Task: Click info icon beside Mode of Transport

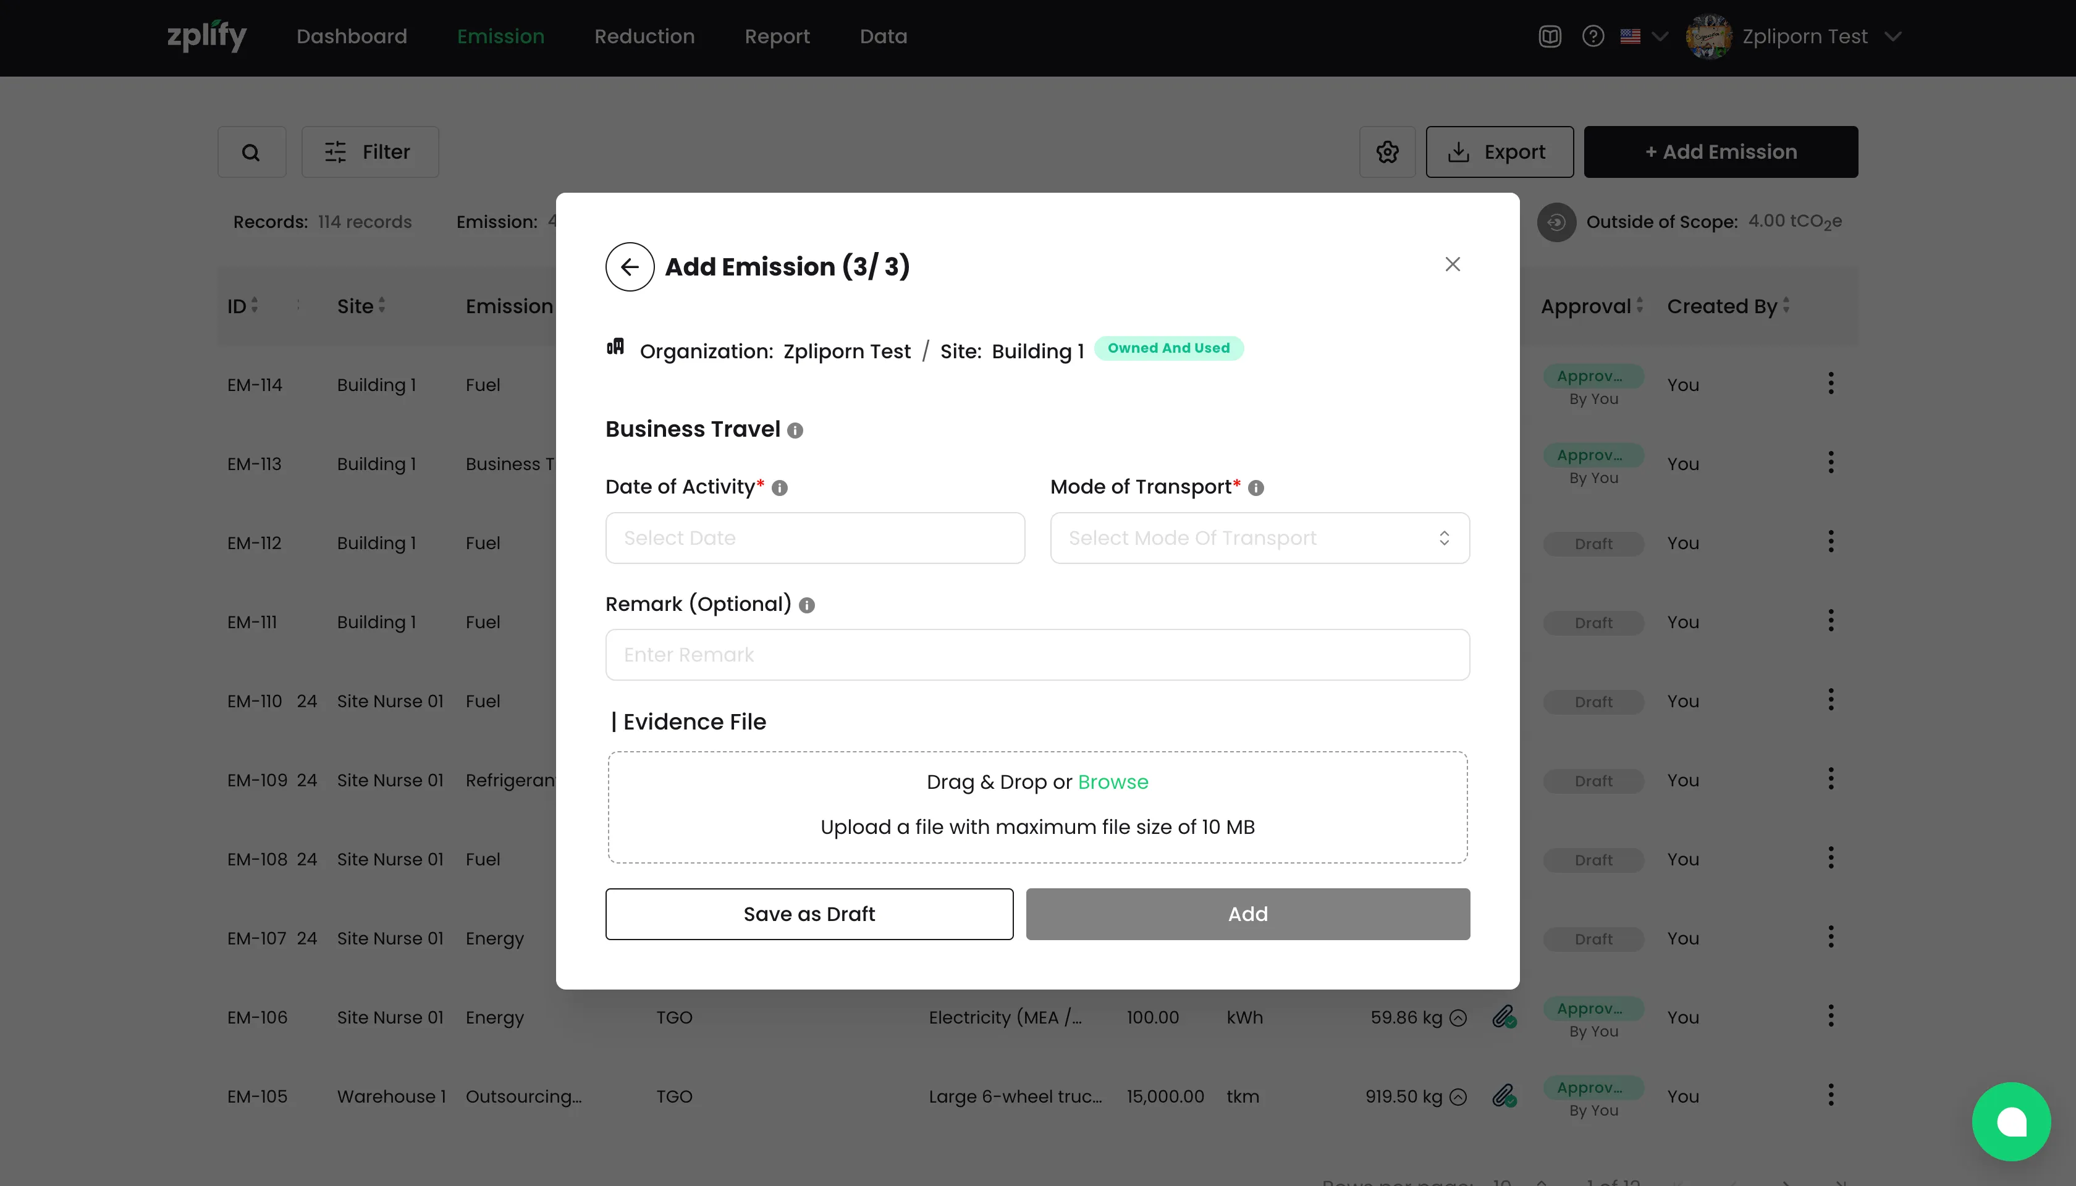Action: tap(1255, 488)
